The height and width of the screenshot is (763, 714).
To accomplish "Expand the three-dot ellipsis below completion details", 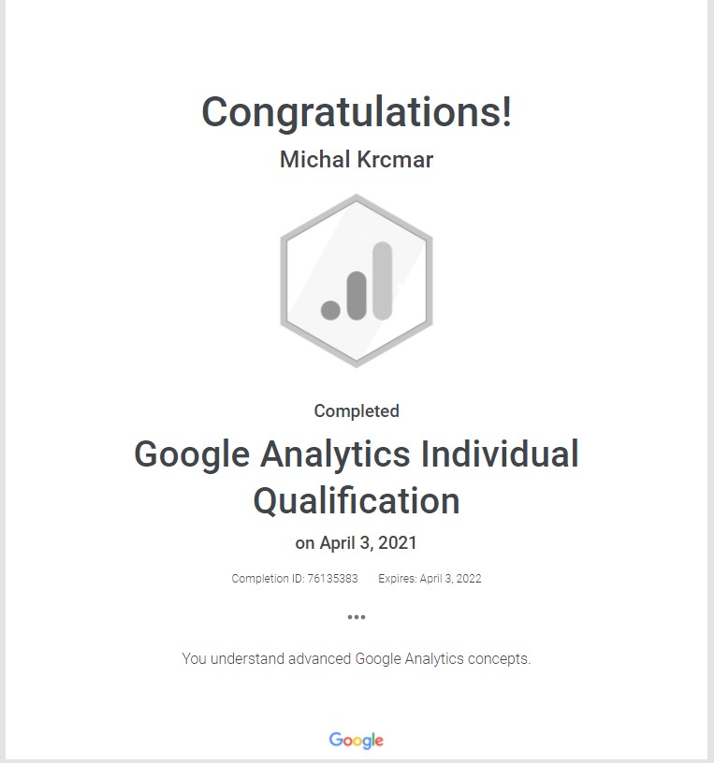I will (357, 617).
